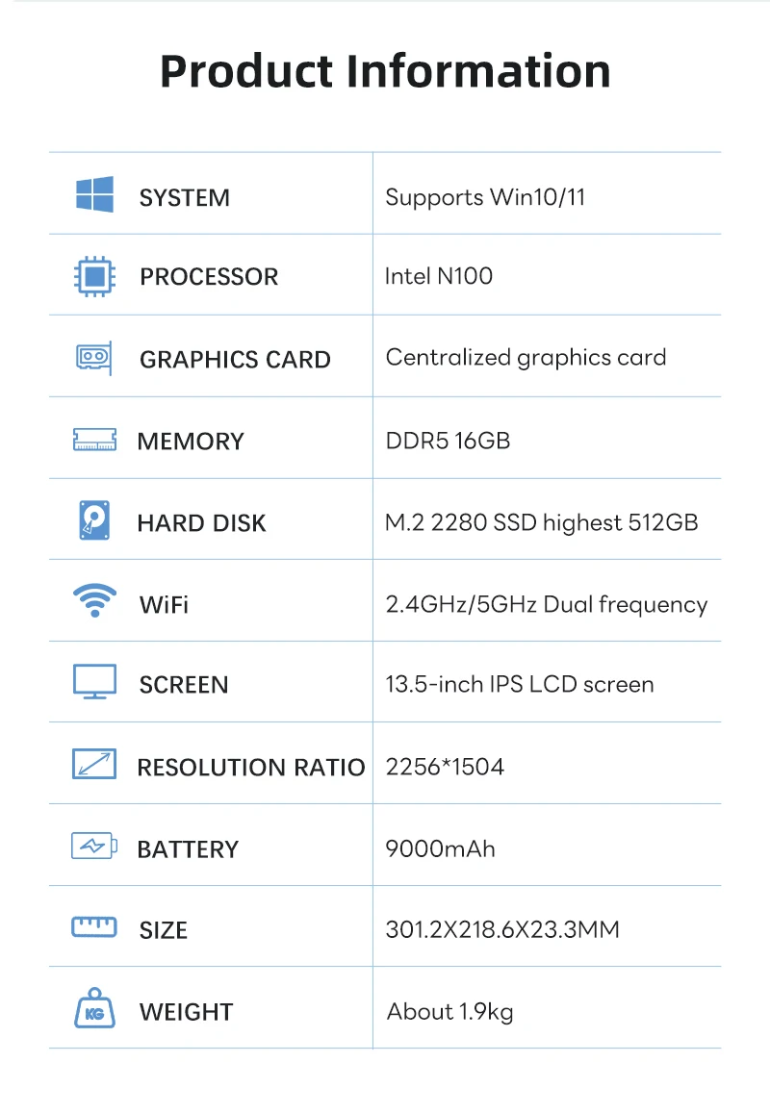Click the WiFi label
The width and height of the screenshot is (770, 1113).
tap(164, 605)
